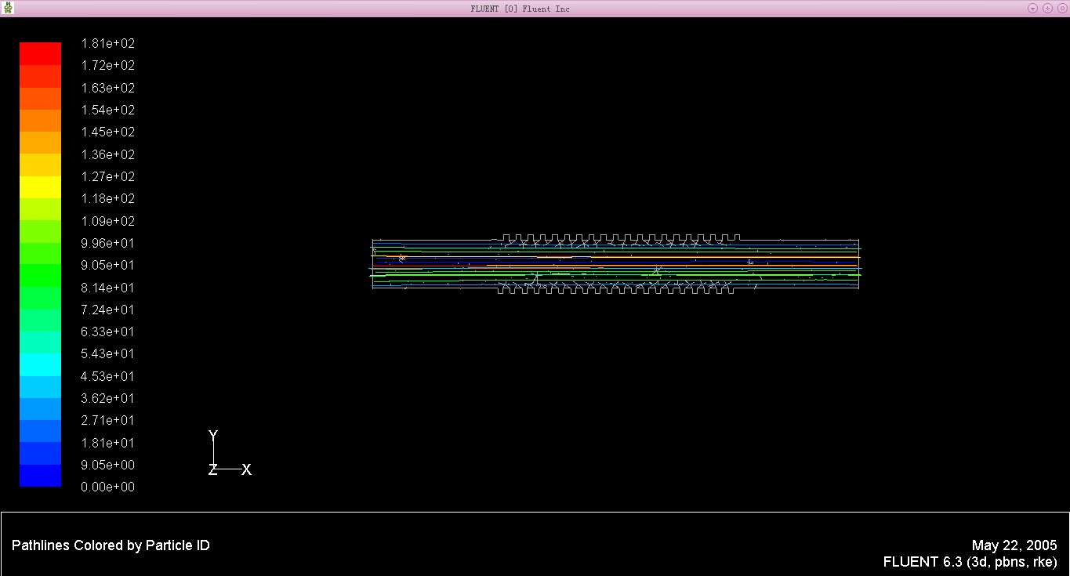Click the Y axis label of the triad

(213, 436)
